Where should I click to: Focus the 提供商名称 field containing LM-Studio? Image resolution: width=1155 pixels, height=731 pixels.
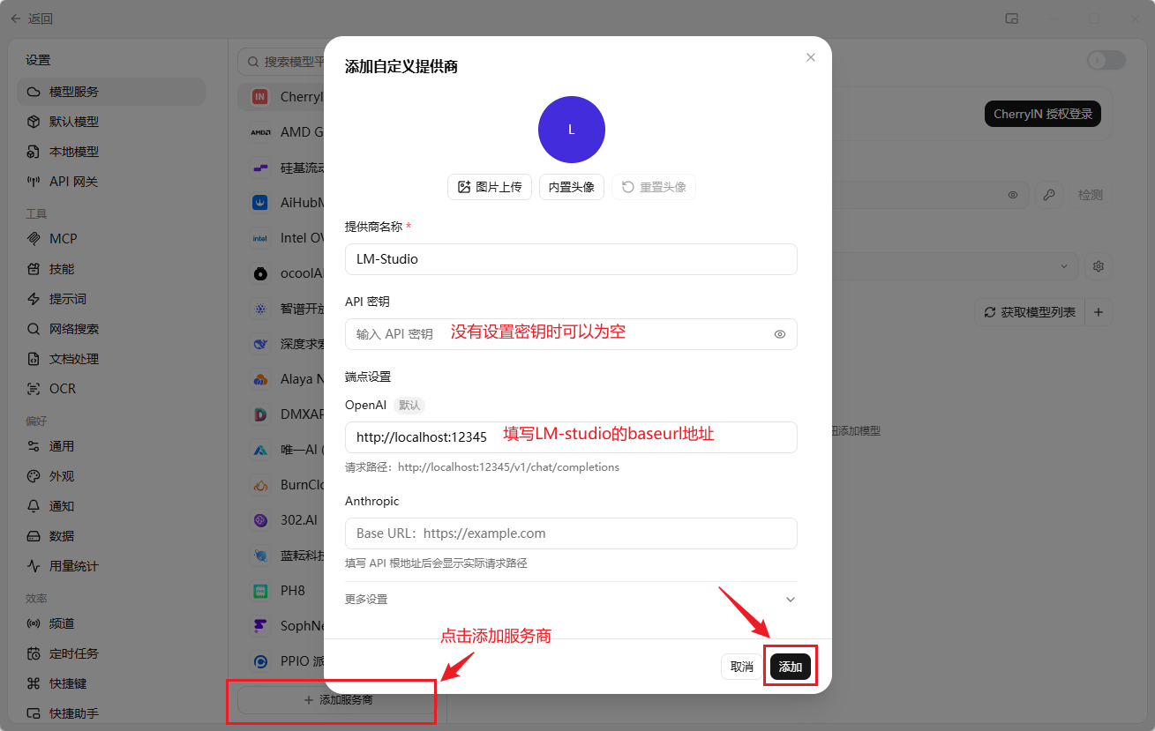(571, 259)
